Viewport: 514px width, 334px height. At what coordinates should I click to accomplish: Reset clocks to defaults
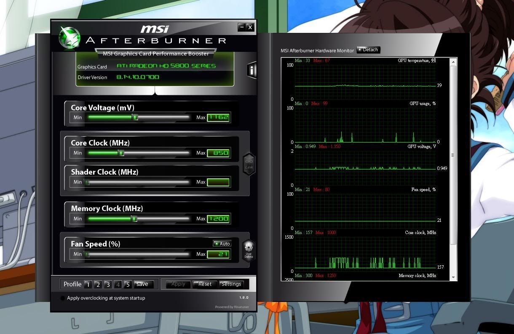point(205,284)
